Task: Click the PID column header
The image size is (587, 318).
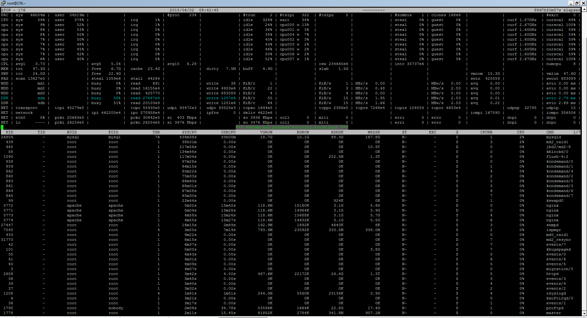Action: point(9,132)
